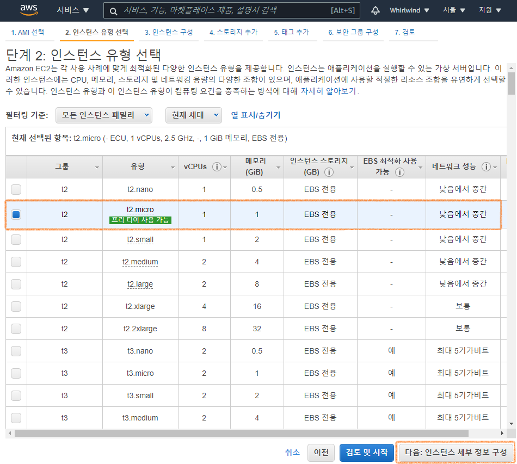Show info icon for instance storage column
This screenshot has width=517, height=464.
pos(329,172)
